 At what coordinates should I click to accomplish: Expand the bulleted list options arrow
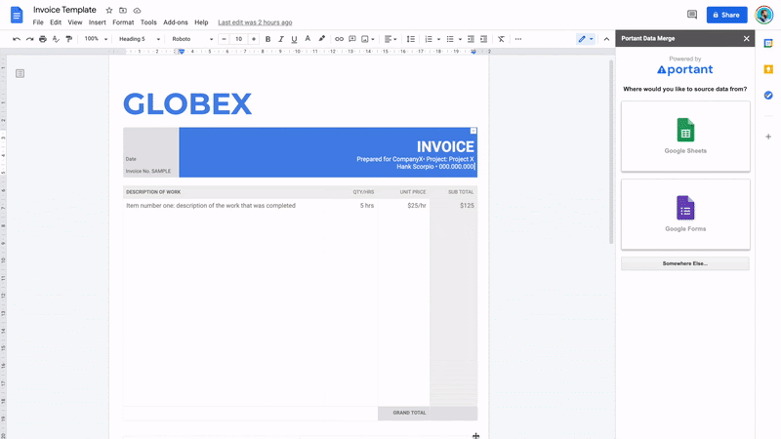point(460,39)
